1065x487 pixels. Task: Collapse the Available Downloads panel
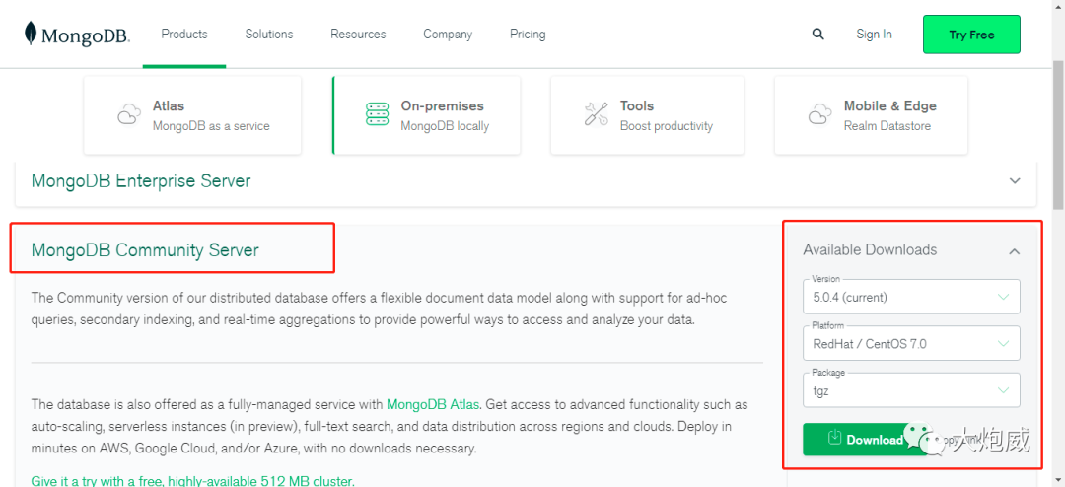point(1014,251)
